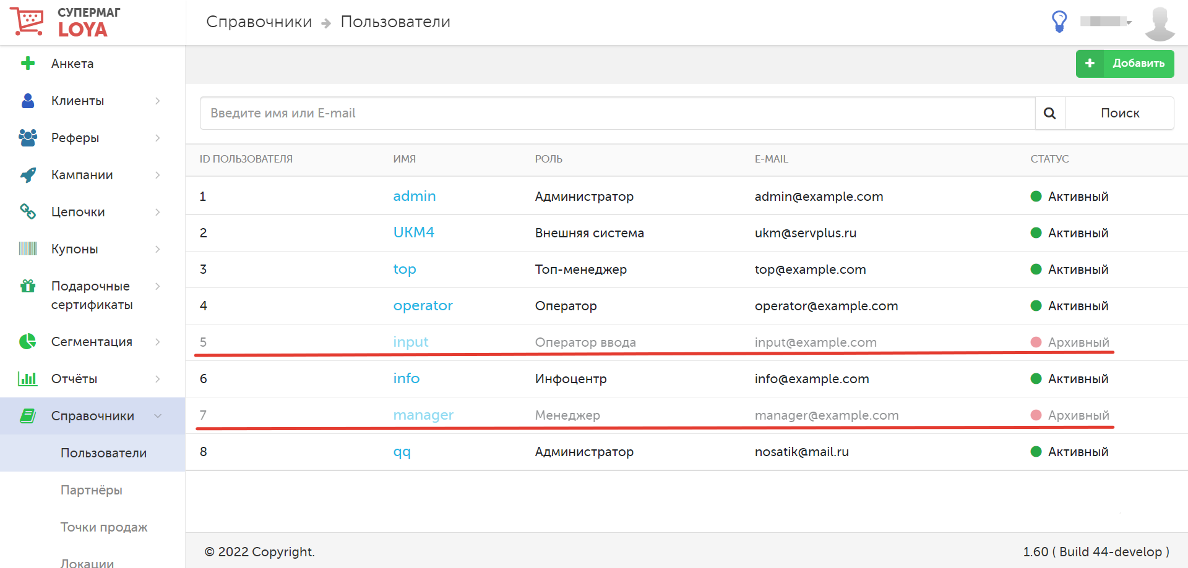Open the Отчёты menu label
Screen dimensions: 1188x568
(x=74, y=379)
